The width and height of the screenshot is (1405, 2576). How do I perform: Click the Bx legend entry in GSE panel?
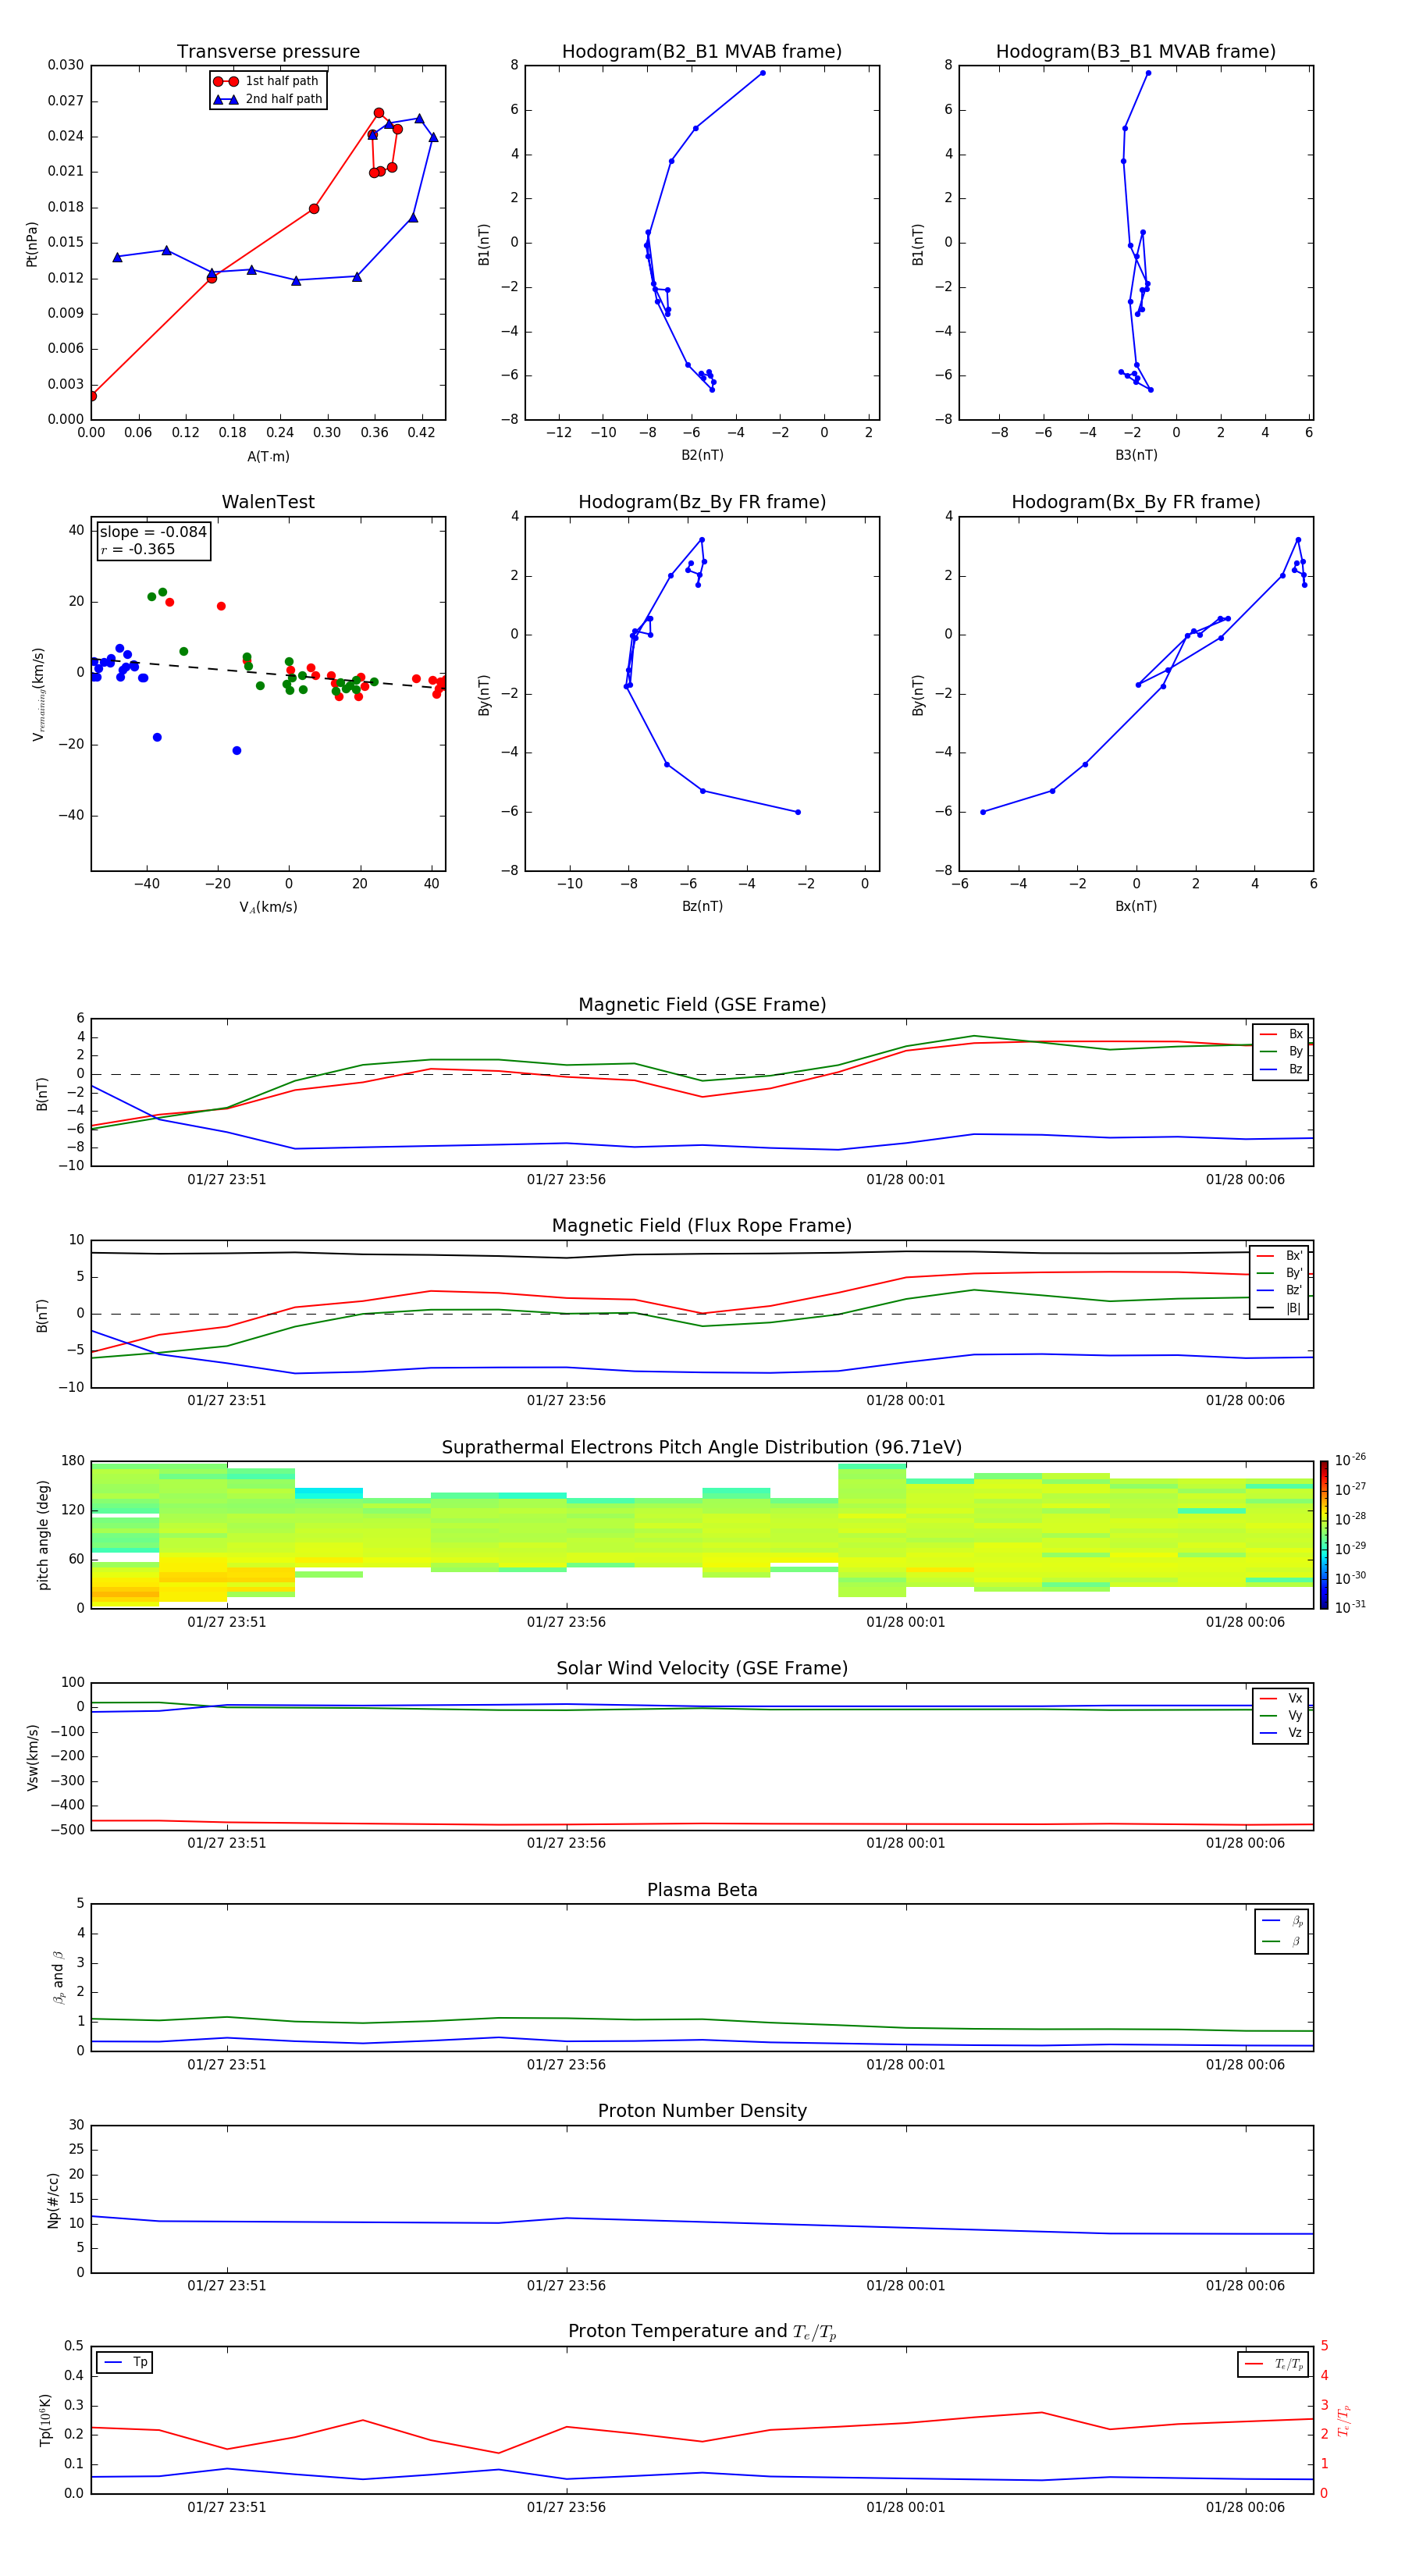click(x=1282, y=1034)
